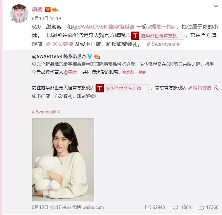Screen dimensions: 222x215
Task: Open the # Swarovski # hashtag in 唐嫣's post
Action: 163,44
